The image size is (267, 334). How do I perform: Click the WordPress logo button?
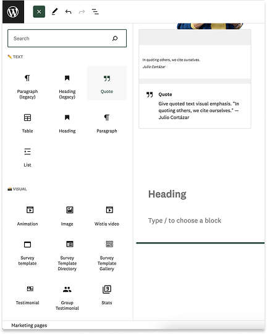[13, 12]
